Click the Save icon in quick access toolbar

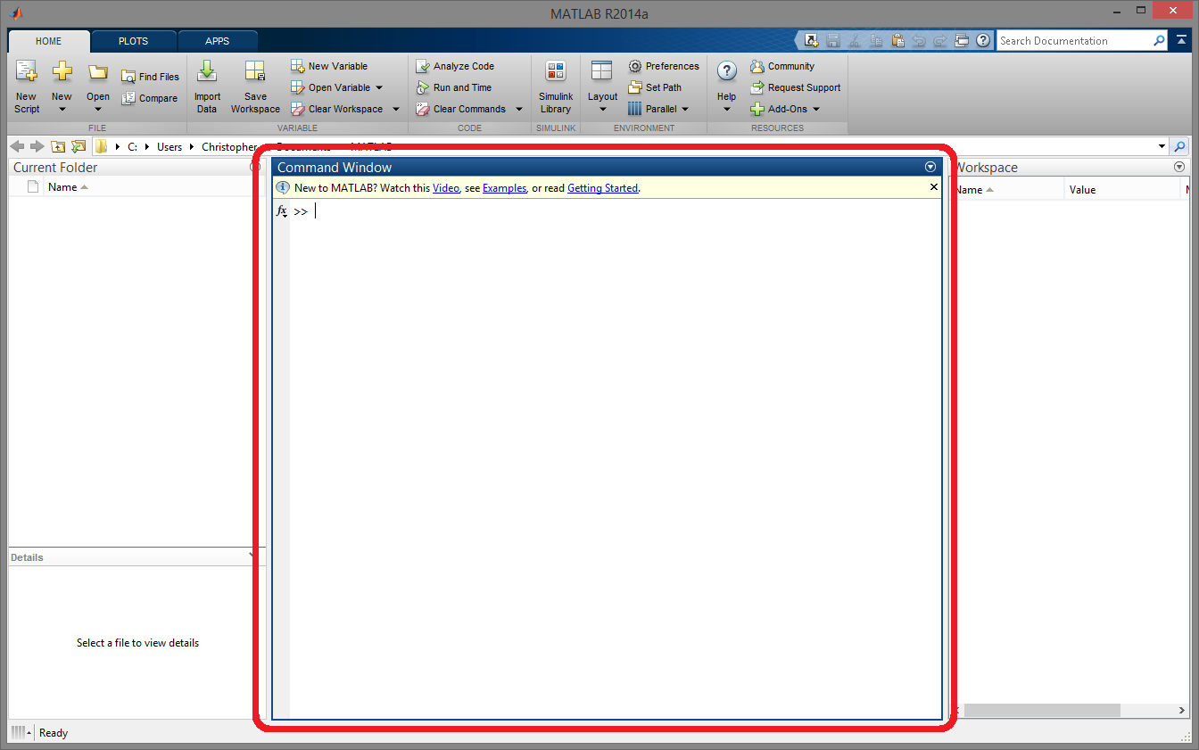pos(833,41)
